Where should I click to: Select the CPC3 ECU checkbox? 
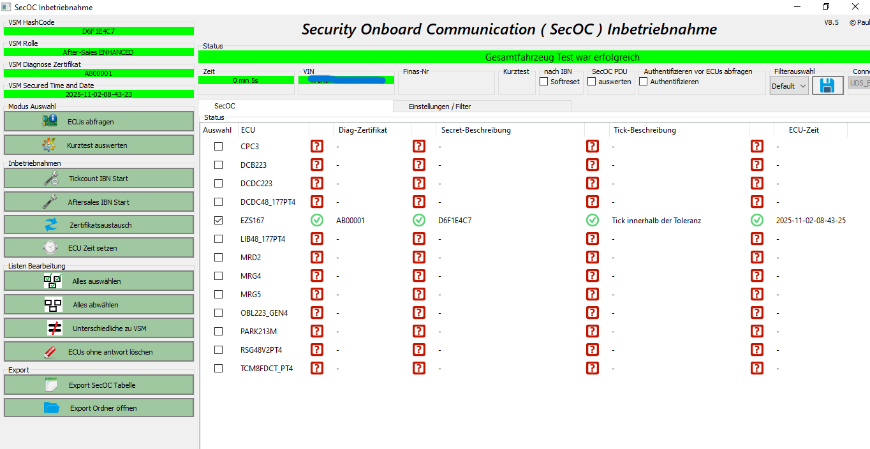pyautogui.click(x=219, y=146)
